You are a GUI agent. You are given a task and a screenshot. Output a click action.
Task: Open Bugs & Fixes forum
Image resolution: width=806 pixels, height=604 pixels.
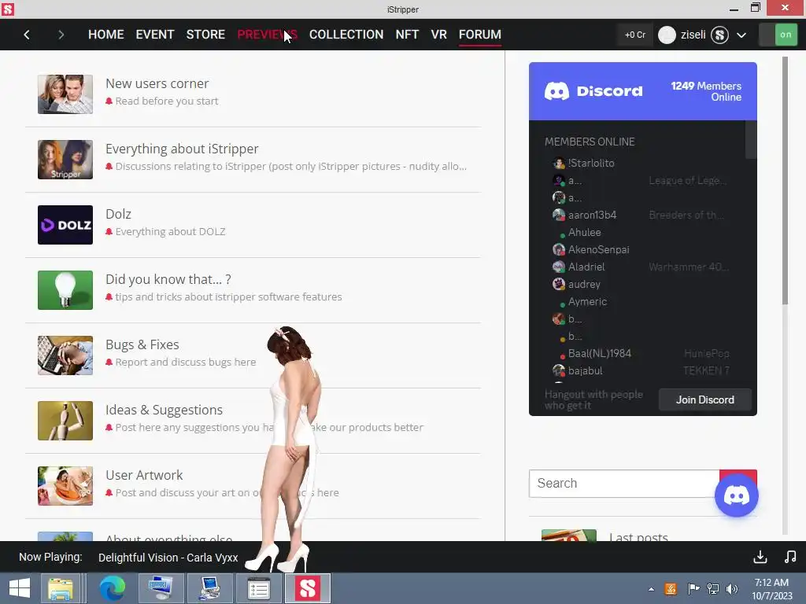[x=142, y=344]
